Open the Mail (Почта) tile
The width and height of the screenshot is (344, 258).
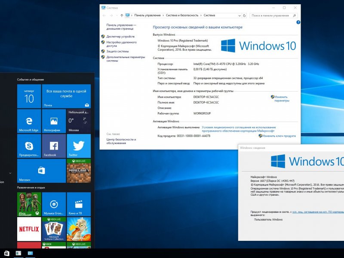[x=66, y=96]
